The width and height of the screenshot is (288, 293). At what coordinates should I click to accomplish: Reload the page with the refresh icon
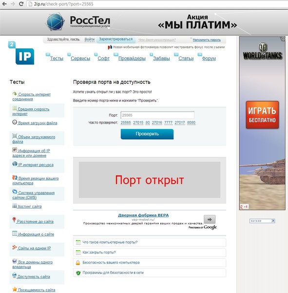(x=21, y=4)
